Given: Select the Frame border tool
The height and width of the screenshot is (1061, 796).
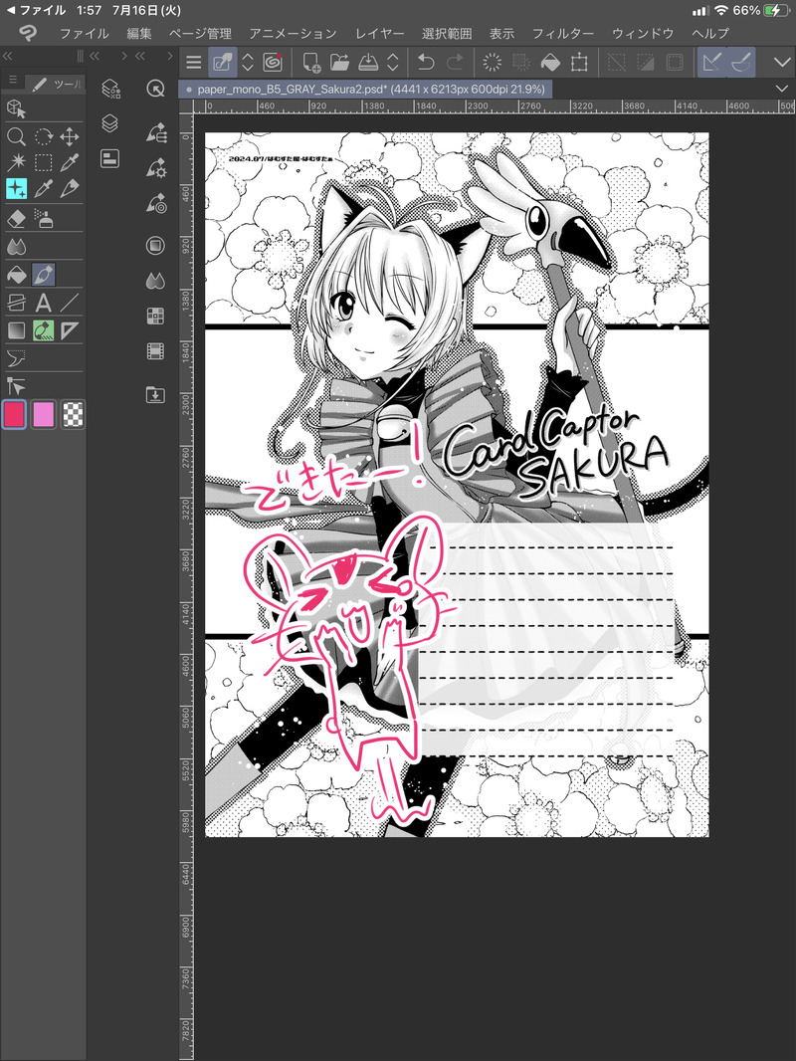Looking at the screenshot, I should coord(16,303).
